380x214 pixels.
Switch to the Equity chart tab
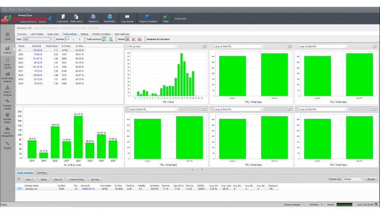[x=53, y=34]
